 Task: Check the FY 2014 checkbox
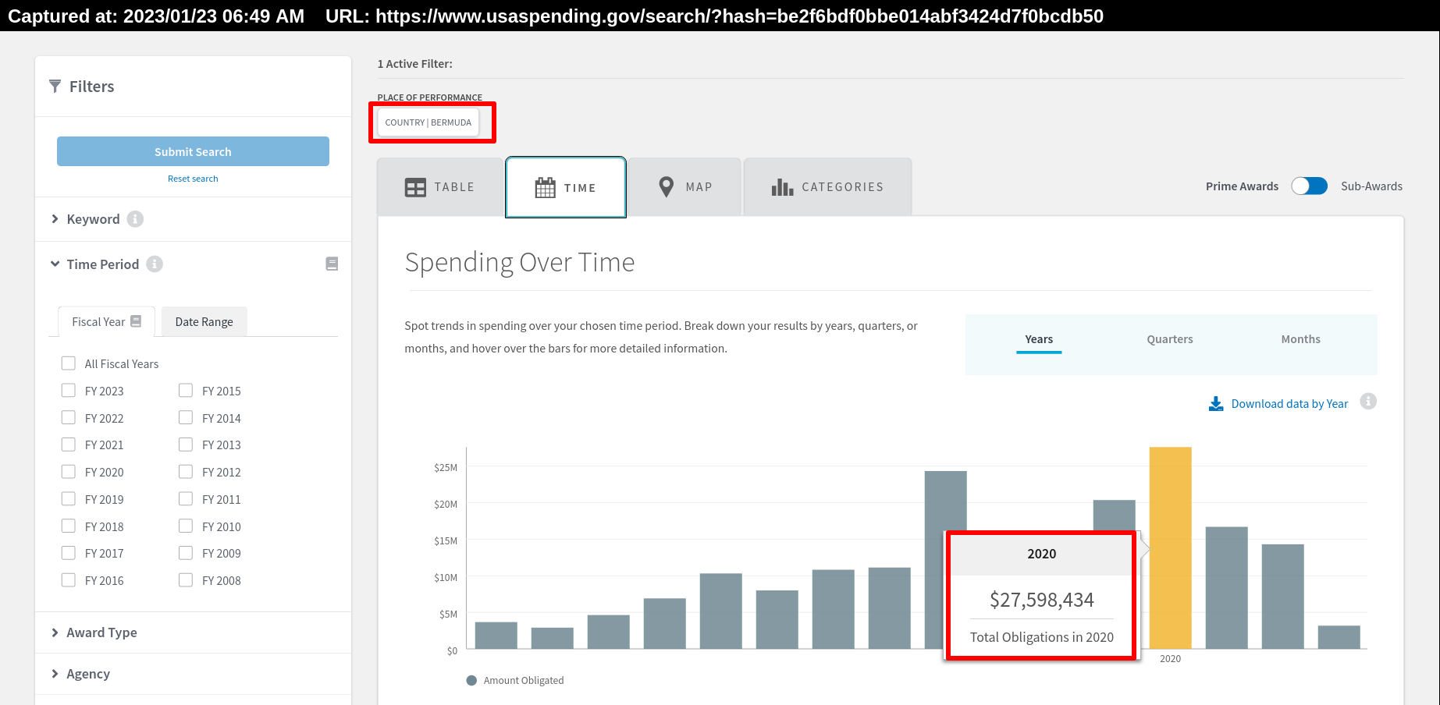[x=186, y=417]
